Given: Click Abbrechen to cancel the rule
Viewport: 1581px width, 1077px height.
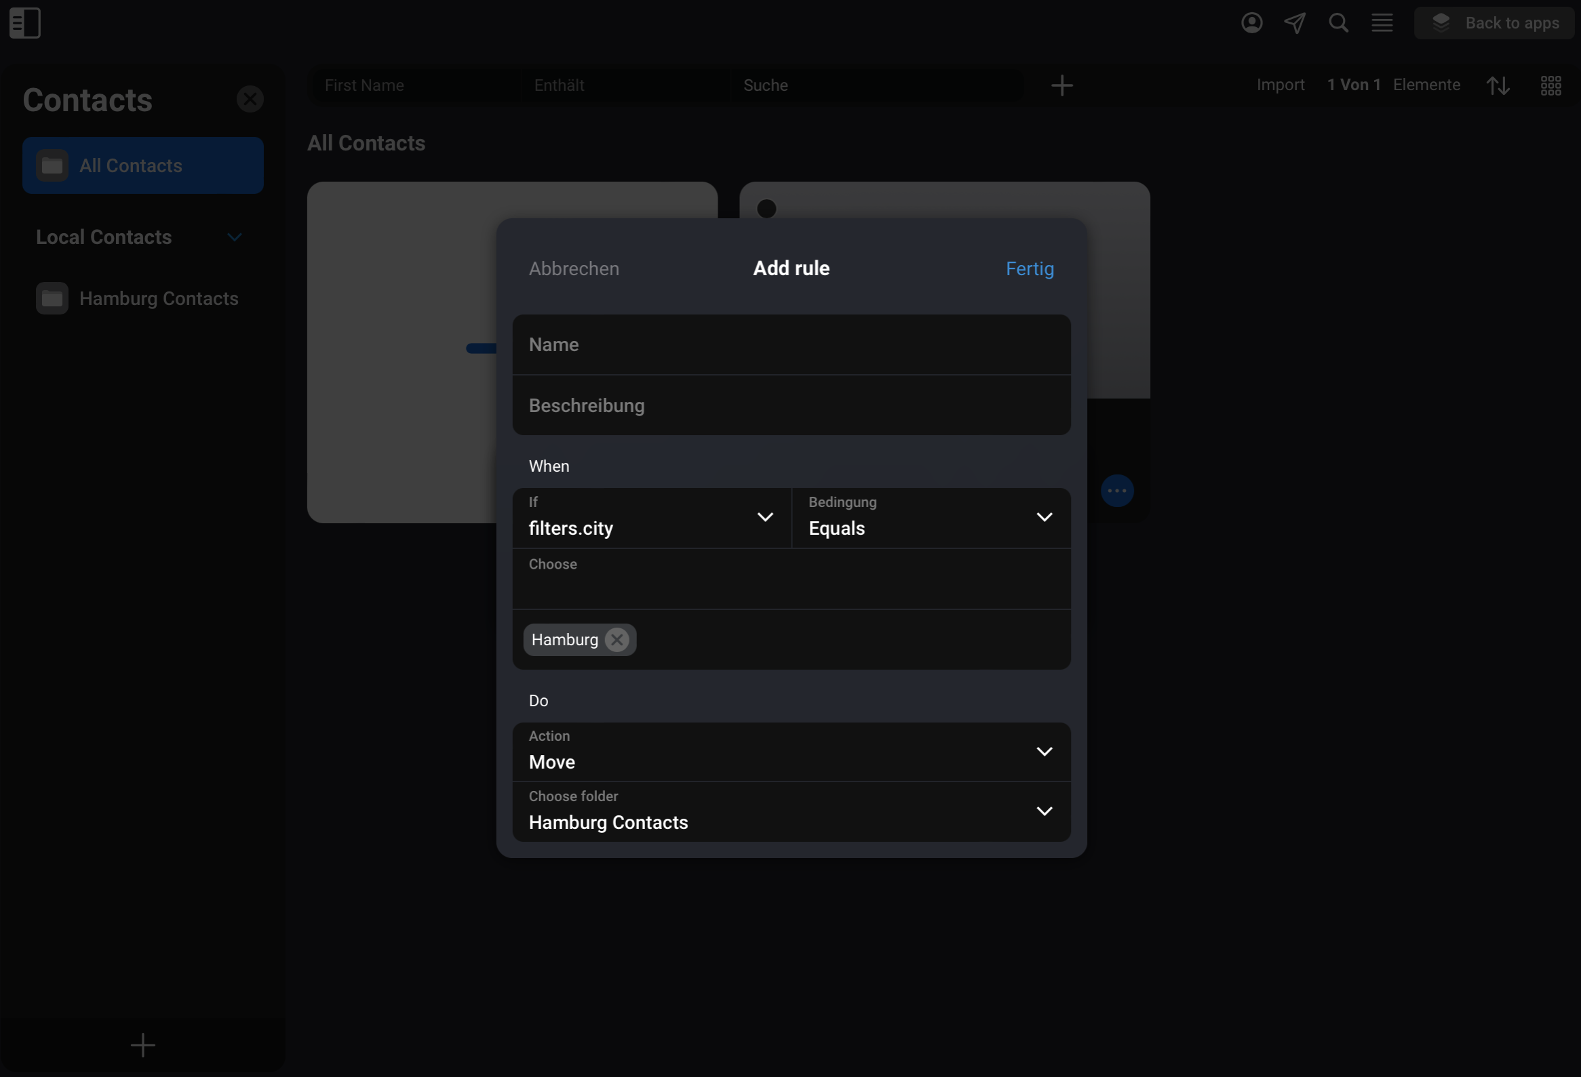Looking at the screenshot, I should [574, 268].
